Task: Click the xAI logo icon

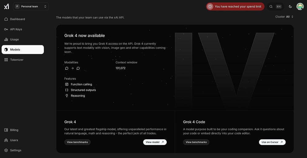Action: pyautogui.click(x=6, y=6)
